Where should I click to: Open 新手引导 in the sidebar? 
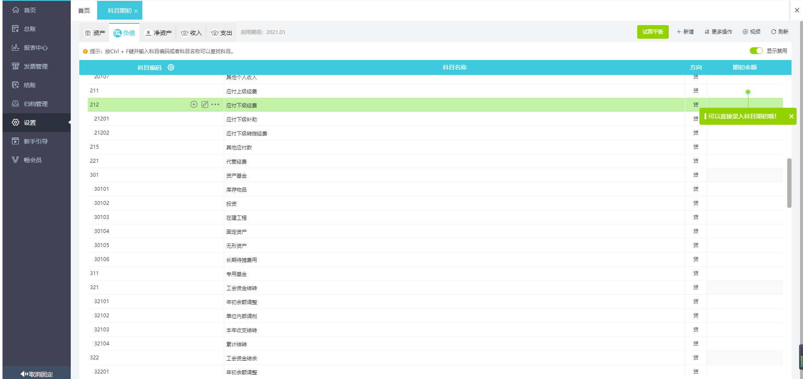click(35, 141)
